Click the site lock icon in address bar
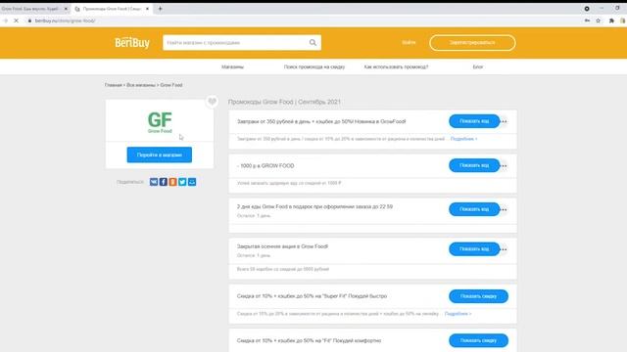This screenshot has height=352, width=627. pyautogui.click(x=29, y=21)
